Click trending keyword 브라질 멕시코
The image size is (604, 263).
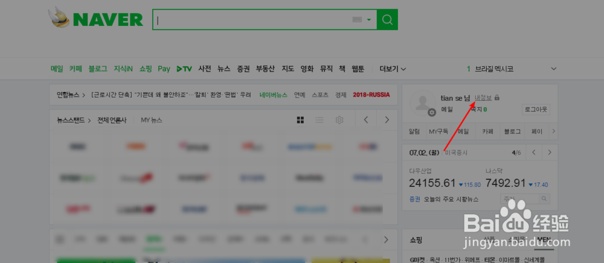494,69
